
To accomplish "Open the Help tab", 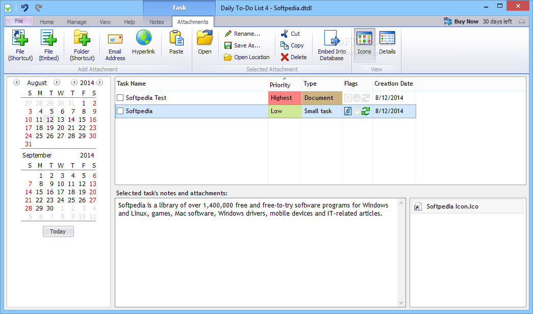I will (x=129, y=22).
